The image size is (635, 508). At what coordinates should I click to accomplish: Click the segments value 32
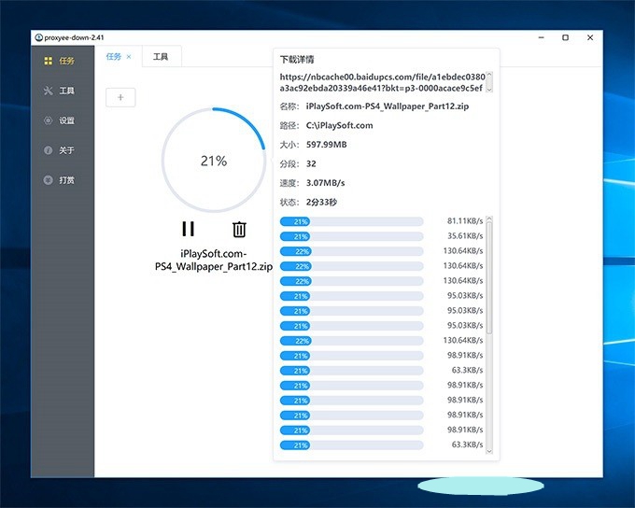tap(311, 163)
